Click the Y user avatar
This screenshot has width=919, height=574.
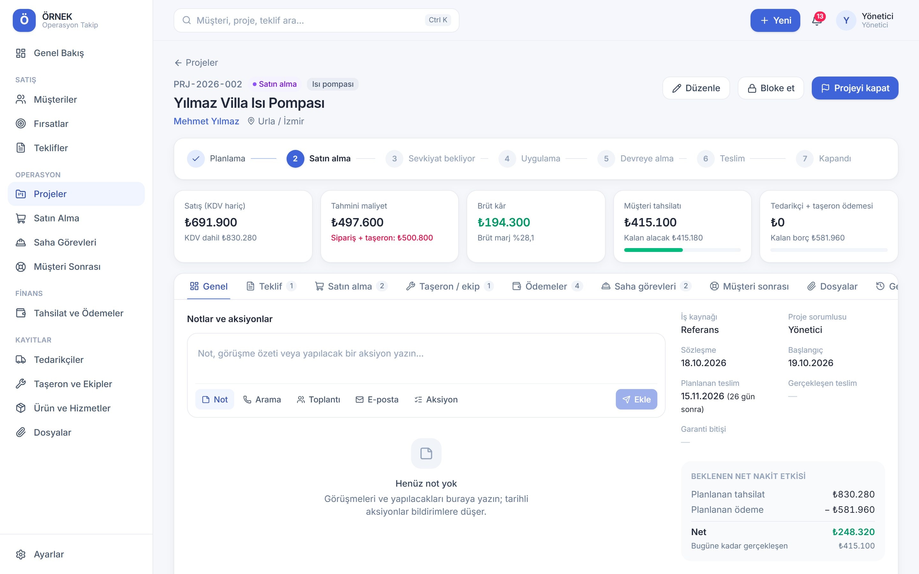pyautogui.click(x=846, y=20)
